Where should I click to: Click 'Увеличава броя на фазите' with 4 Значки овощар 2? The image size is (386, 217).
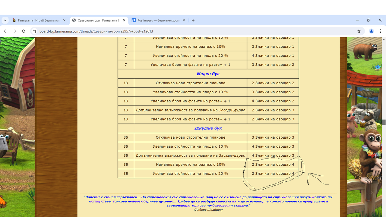[x=191, y=101]
